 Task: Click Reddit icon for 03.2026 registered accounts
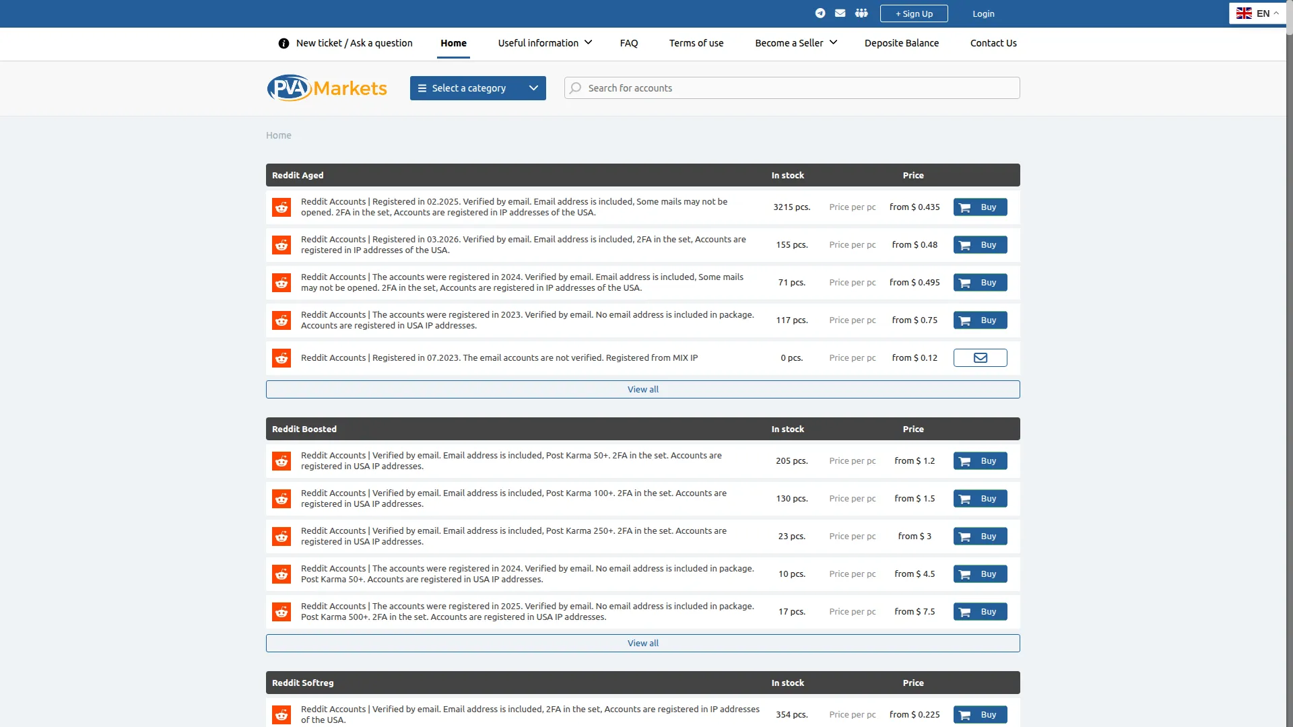click(x=281, y=245)
